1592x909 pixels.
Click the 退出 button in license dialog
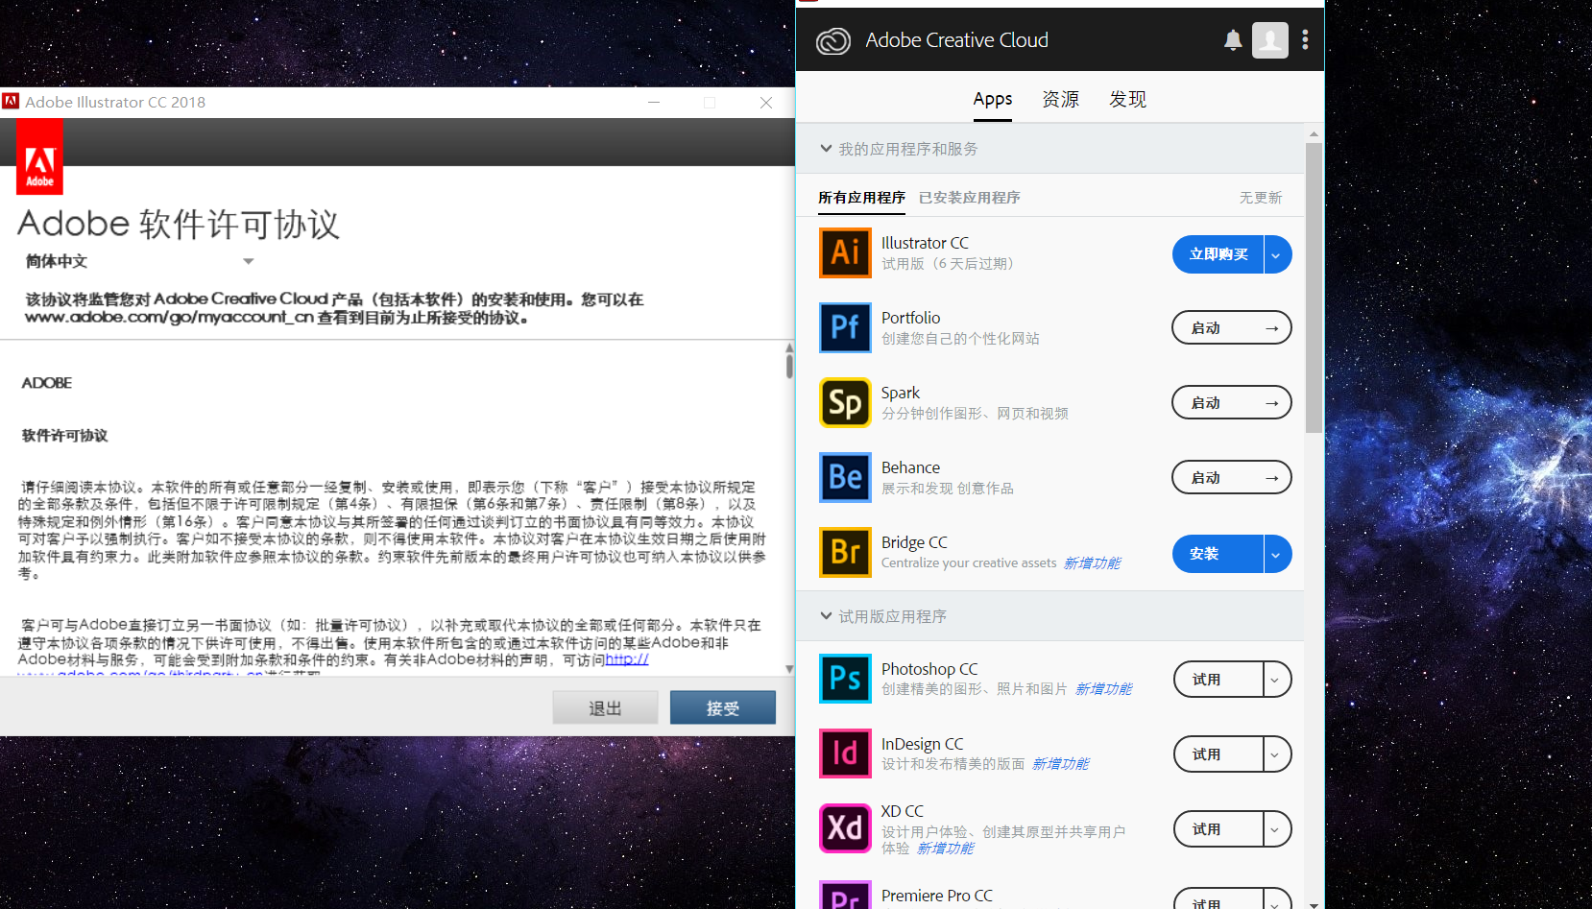[605, 708]
